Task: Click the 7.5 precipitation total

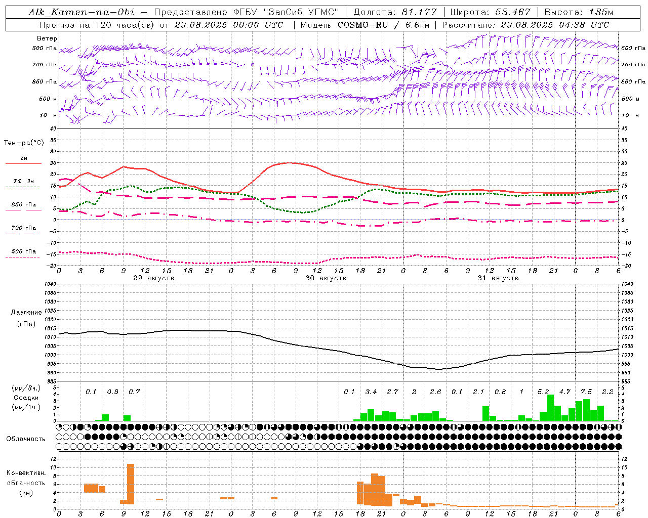Action: pyautogui.click(x=586, y=392)
